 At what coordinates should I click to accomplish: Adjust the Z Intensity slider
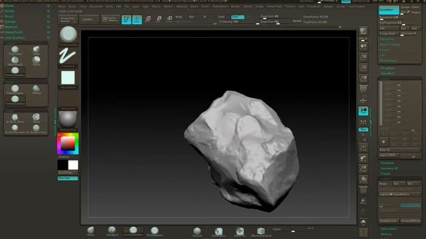[x=239, y=22]
